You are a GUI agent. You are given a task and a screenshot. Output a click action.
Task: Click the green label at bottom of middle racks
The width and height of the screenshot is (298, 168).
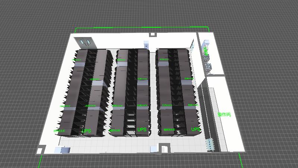click(x=115, y=130)
